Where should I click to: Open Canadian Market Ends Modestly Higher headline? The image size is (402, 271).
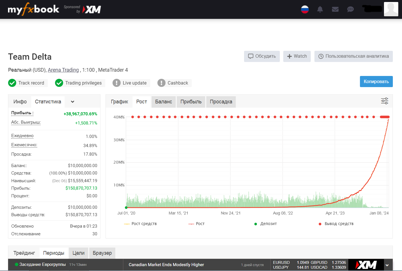[166, 265]
